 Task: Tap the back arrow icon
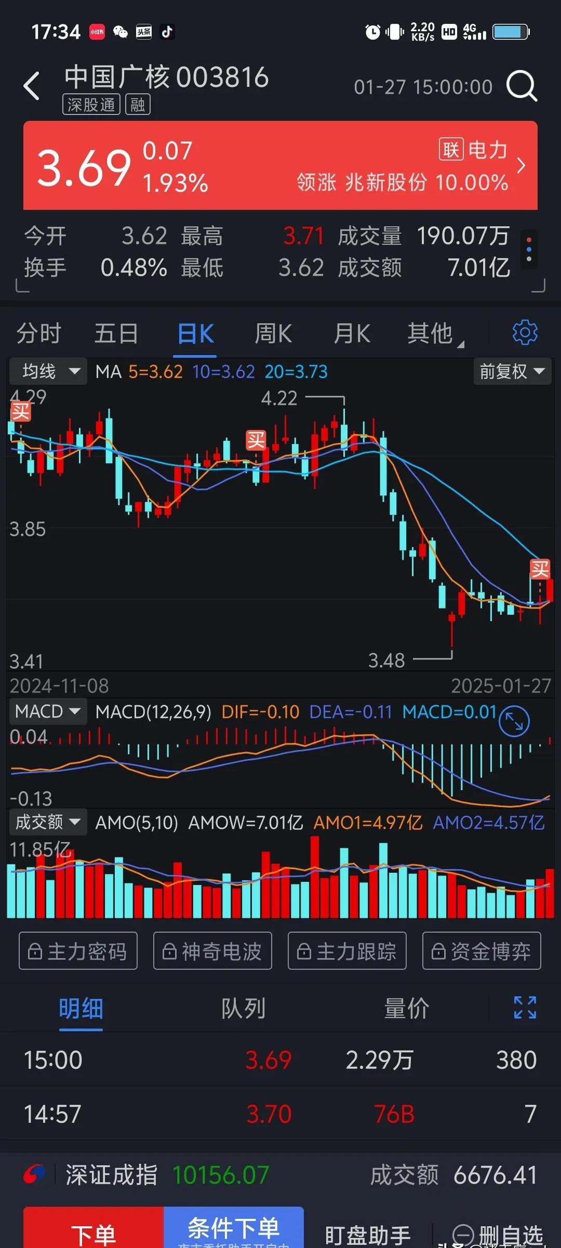click(32, 86)
